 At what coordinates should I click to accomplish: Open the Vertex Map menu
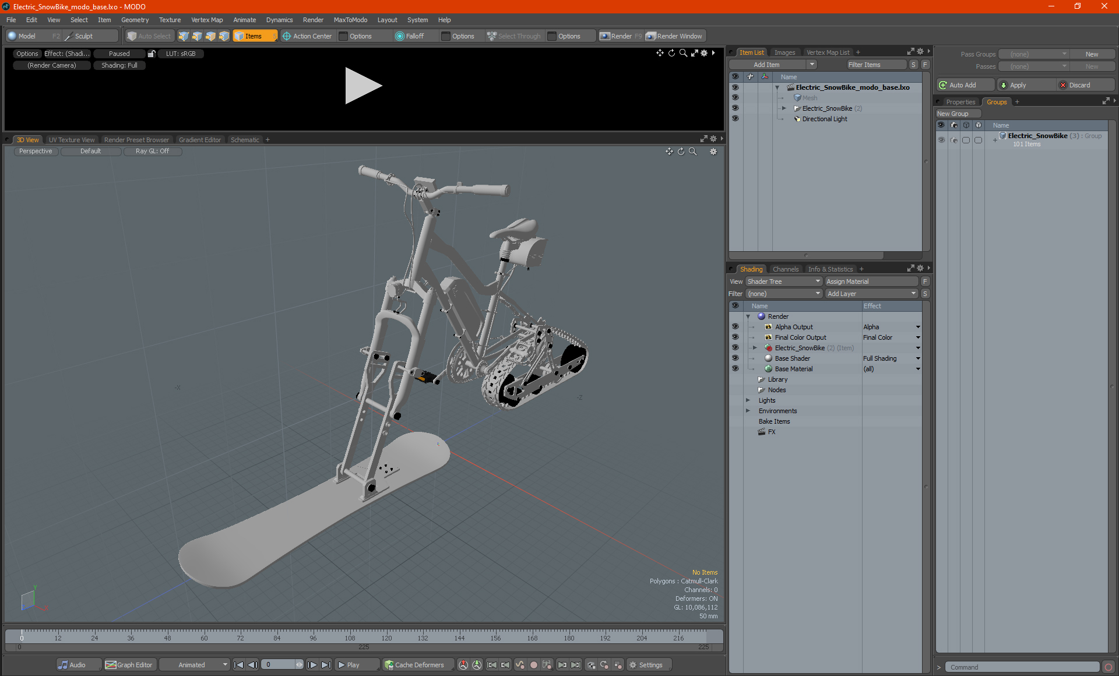click(207, 20)
